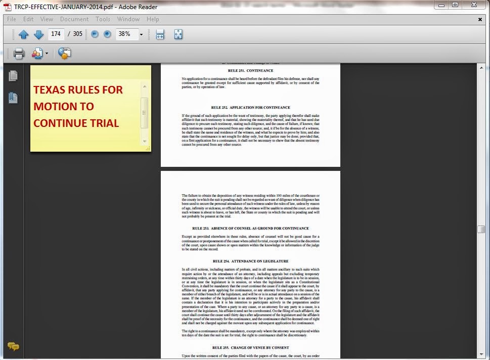Viewport: 490px width, 360px height.
Task: Click RULE 254. ATTENDANCE ON LEGISLATURE heading
Action: [x=251, y=261]
